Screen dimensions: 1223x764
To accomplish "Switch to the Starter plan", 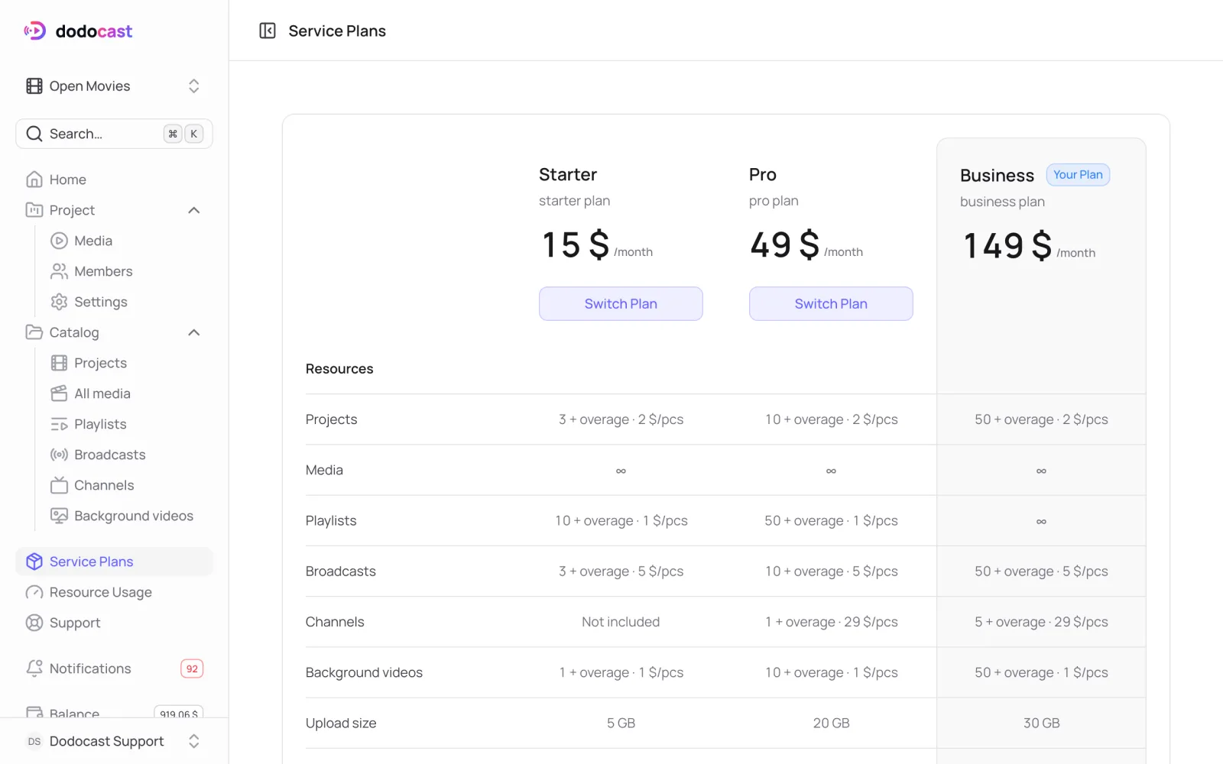I will coord(621,304).
